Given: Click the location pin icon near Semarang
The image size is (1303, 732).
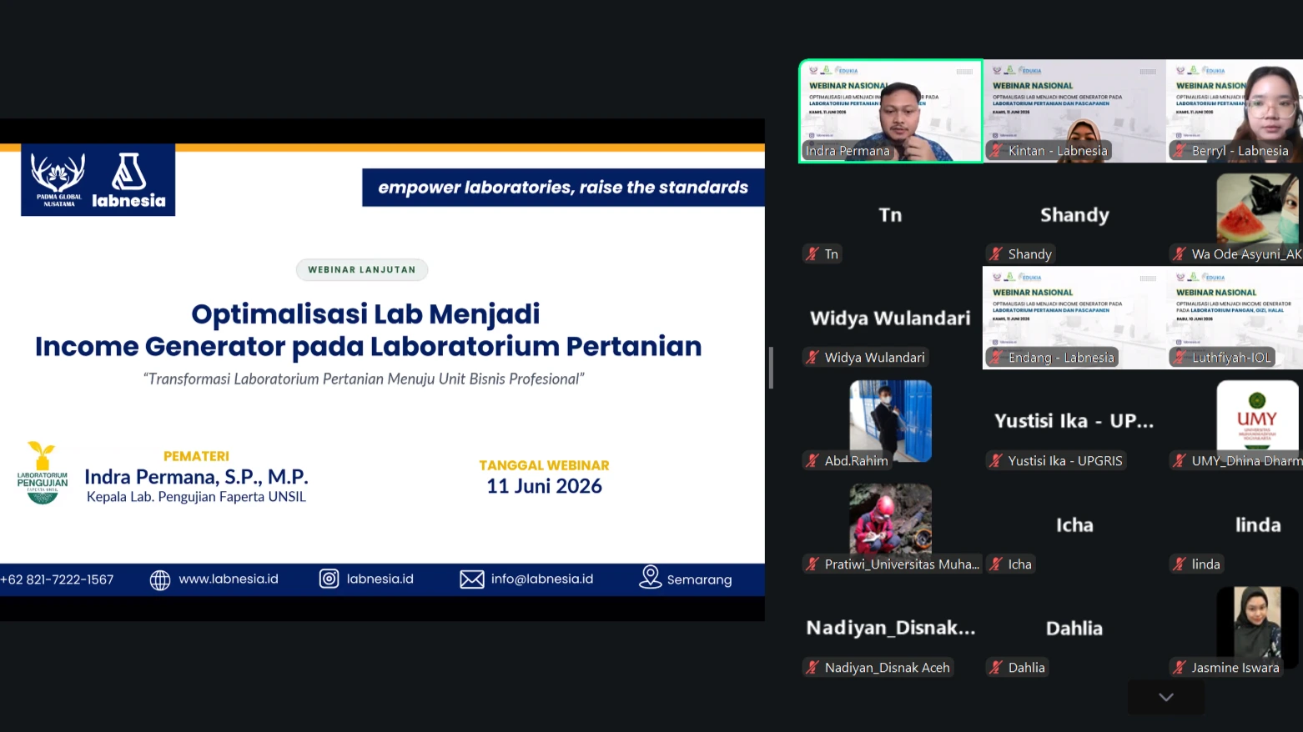Looking at the screenshot, I should point(650,577).
